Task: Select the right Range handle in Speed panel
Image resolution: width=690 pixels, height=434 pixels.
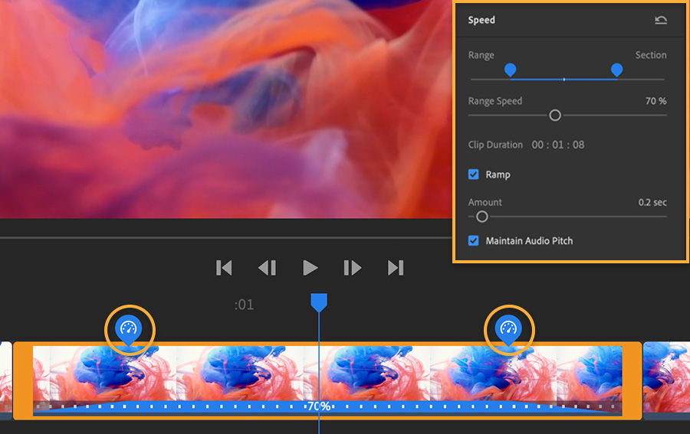Action: pos(616,70)
